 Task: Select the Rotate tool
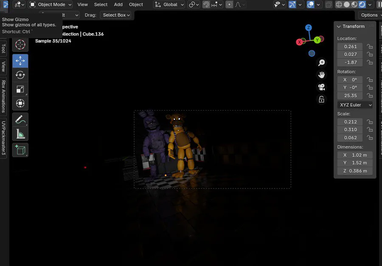tap(20, 75)
